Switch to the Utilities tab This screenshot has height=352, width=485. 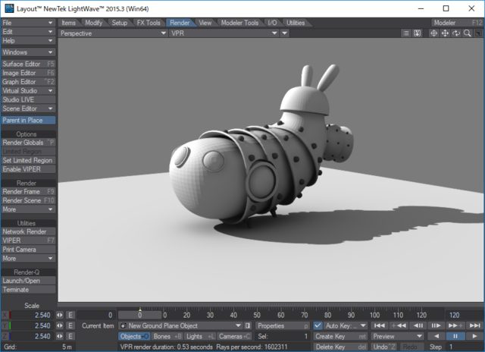click(296, 23)
